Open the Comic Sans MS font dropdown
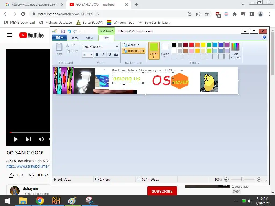The height and width of the screenshot is (206, 275). 117,47
